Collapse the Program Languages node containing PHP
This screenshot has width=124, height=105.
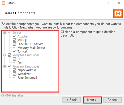point(5,55)
